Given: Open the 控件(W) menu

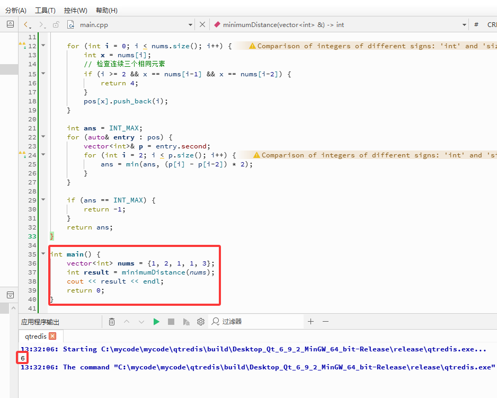Looking at the screenshot, I should tap(75, 11).
